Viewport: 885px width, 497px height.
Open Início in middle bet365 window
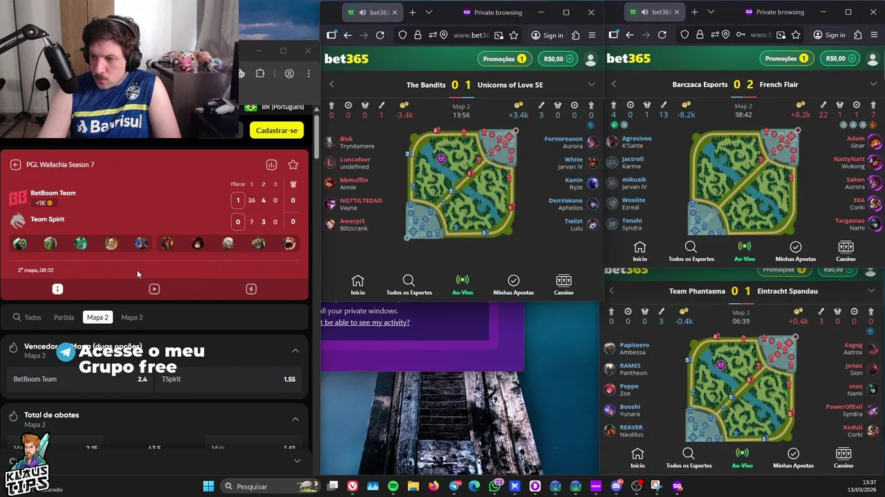pos(357,284)
